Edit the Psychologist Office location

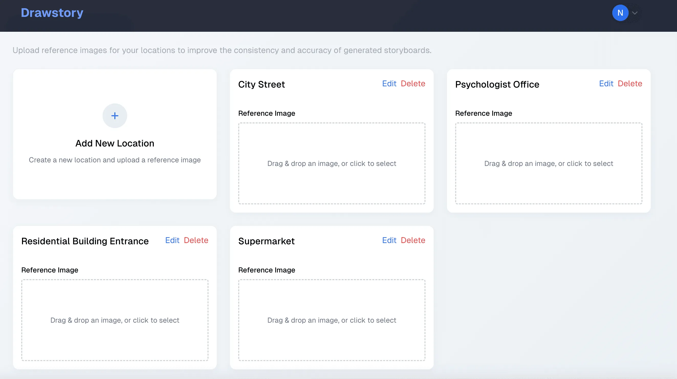[x=606, y=84]
